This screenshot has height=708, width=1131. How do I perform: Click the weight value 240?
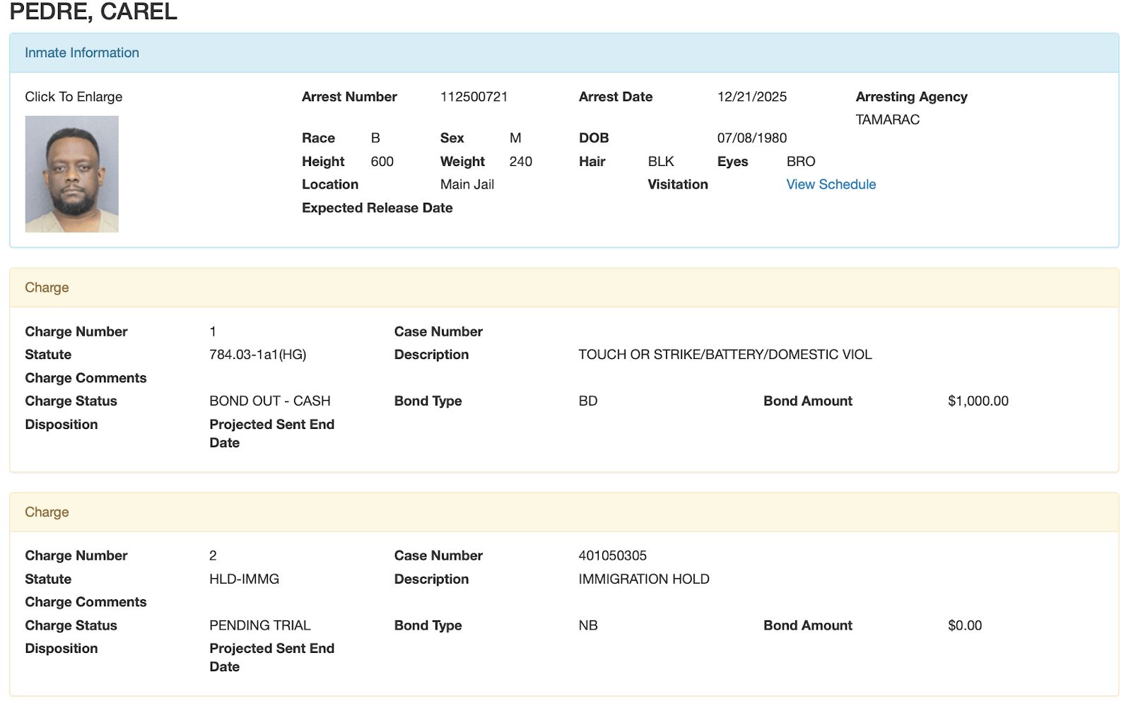tap(520, 161)
